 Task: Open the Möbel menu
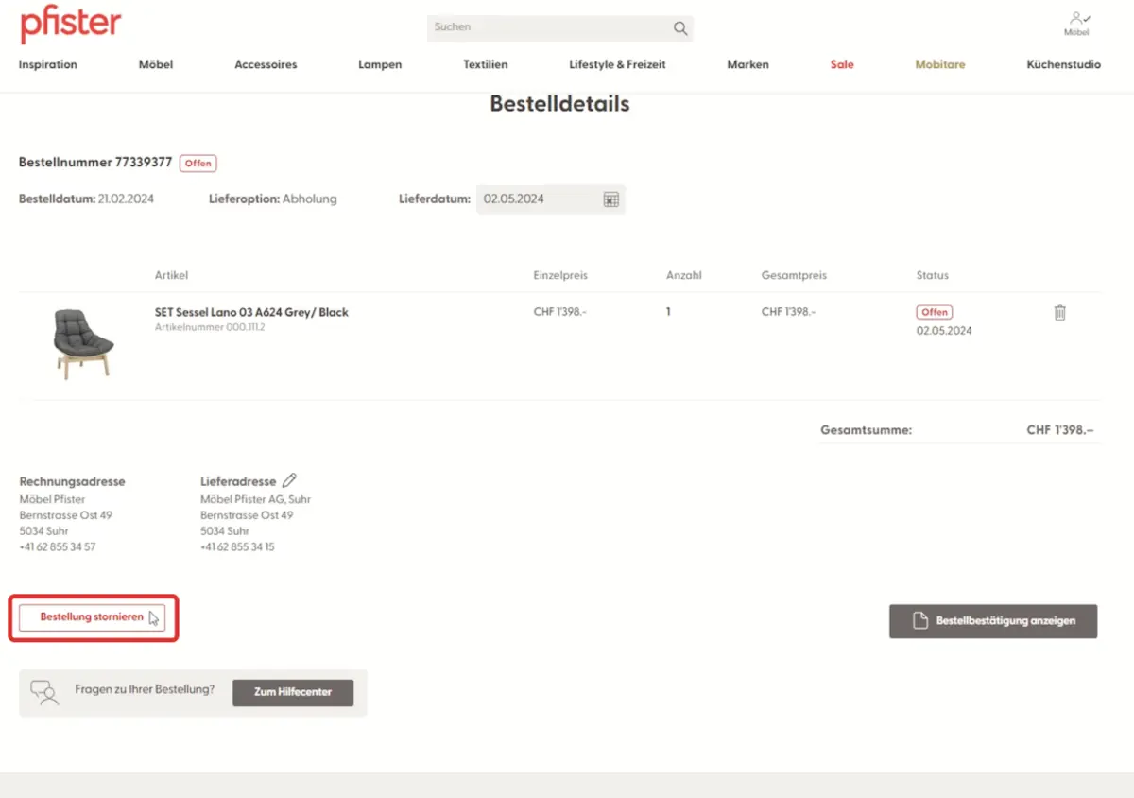click(x=156, y=64)
